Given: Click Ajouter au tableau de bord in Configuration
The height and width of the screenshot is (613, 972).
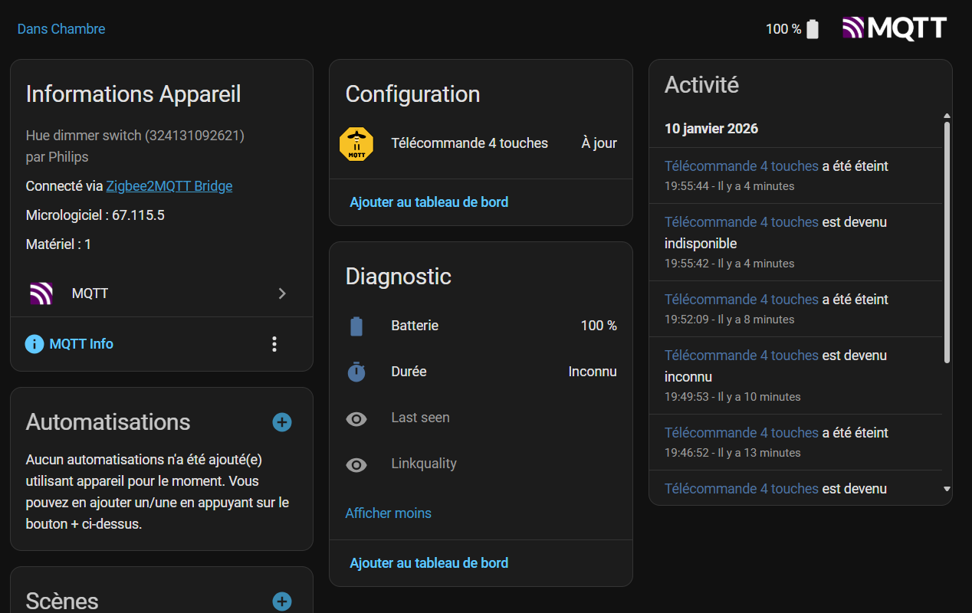Looking at the screenshot, I should pos(429,202).
